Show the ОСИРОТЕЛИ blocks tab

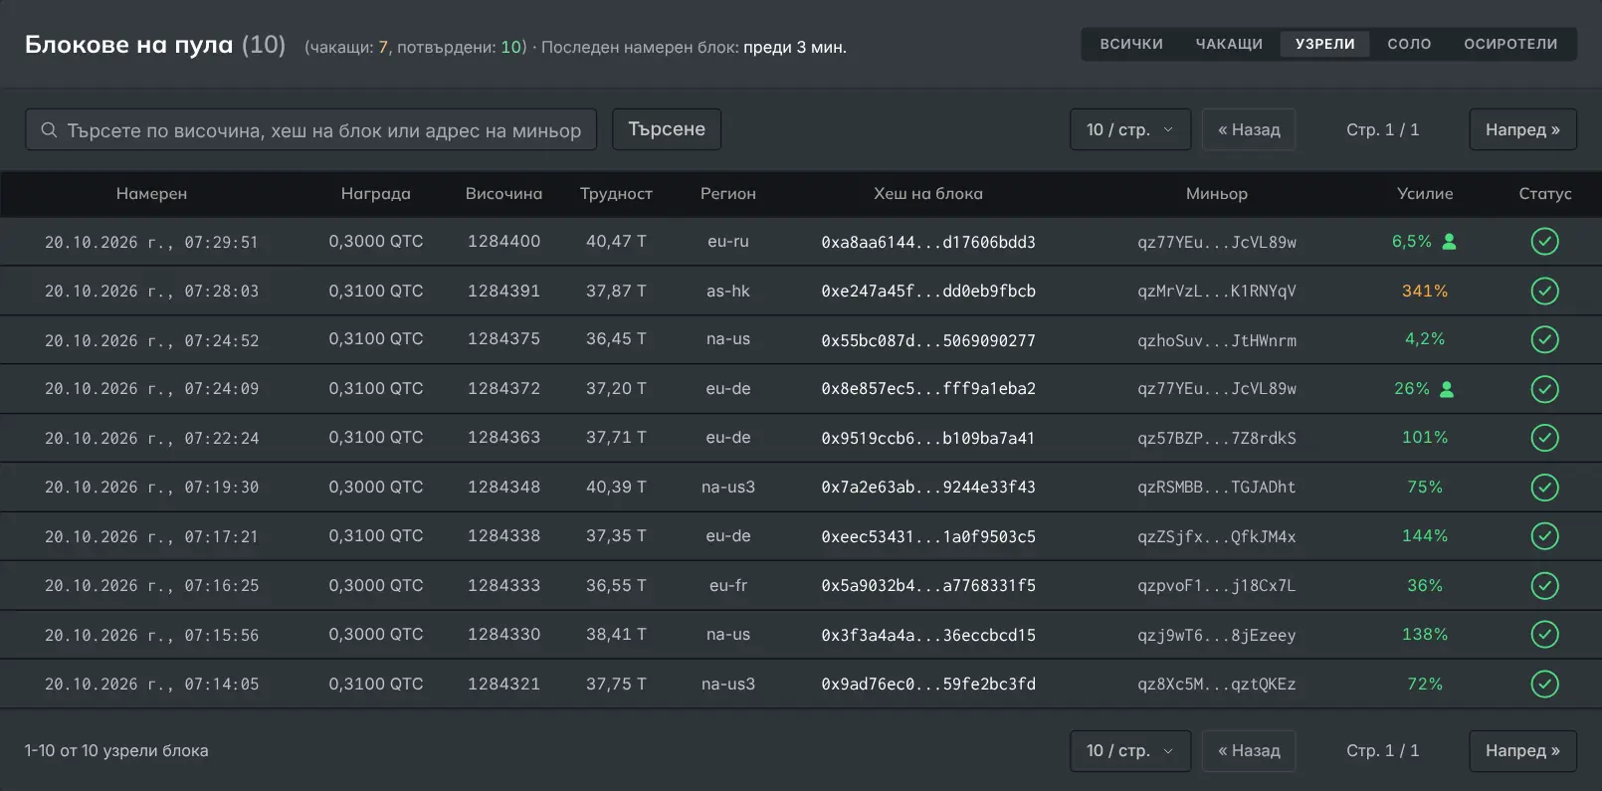tap(1510, 44)
